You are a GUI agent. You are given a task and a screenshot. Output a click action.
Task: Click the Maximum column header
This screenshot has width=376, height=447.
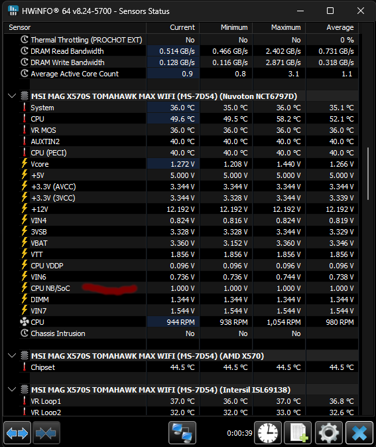(x=279, y=27)
